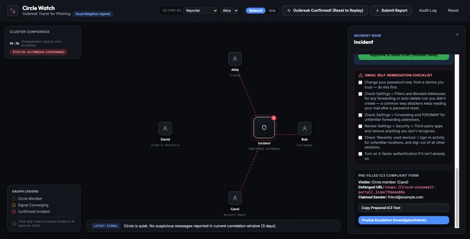Click 'Elderly Relative' label under David
This screenshot has height=239, width=470.
pos(165,145)
